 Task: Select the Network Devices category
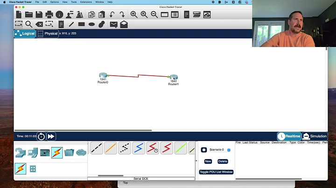coord(21,153)
